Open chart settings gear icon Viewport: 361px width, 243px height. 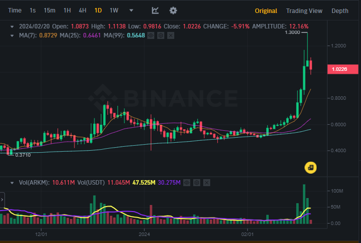pyautogui.click(x=173, y=10)
